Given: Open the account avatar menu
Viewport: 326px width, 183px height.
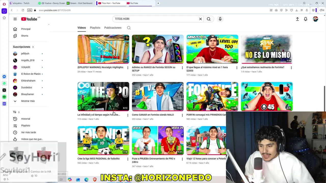Looking at the screenshot, I should pyautogui.click(x=316, y=19).
